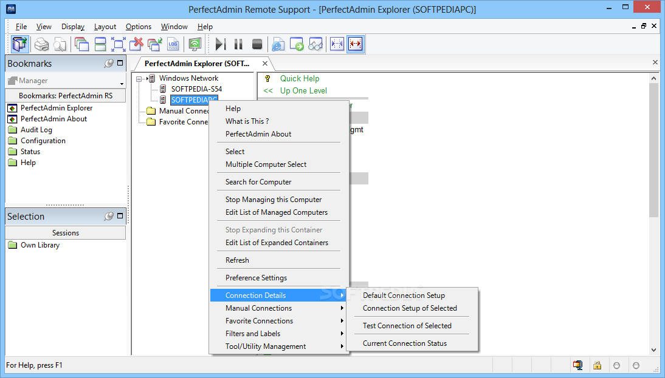Screen dimensions: 665x378
Task: Select the PerfectAdmin Explorer tab
Action: (197, 64)
